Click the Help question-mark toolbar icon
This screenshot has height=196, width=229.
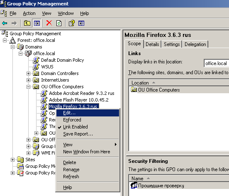point(71,23)
